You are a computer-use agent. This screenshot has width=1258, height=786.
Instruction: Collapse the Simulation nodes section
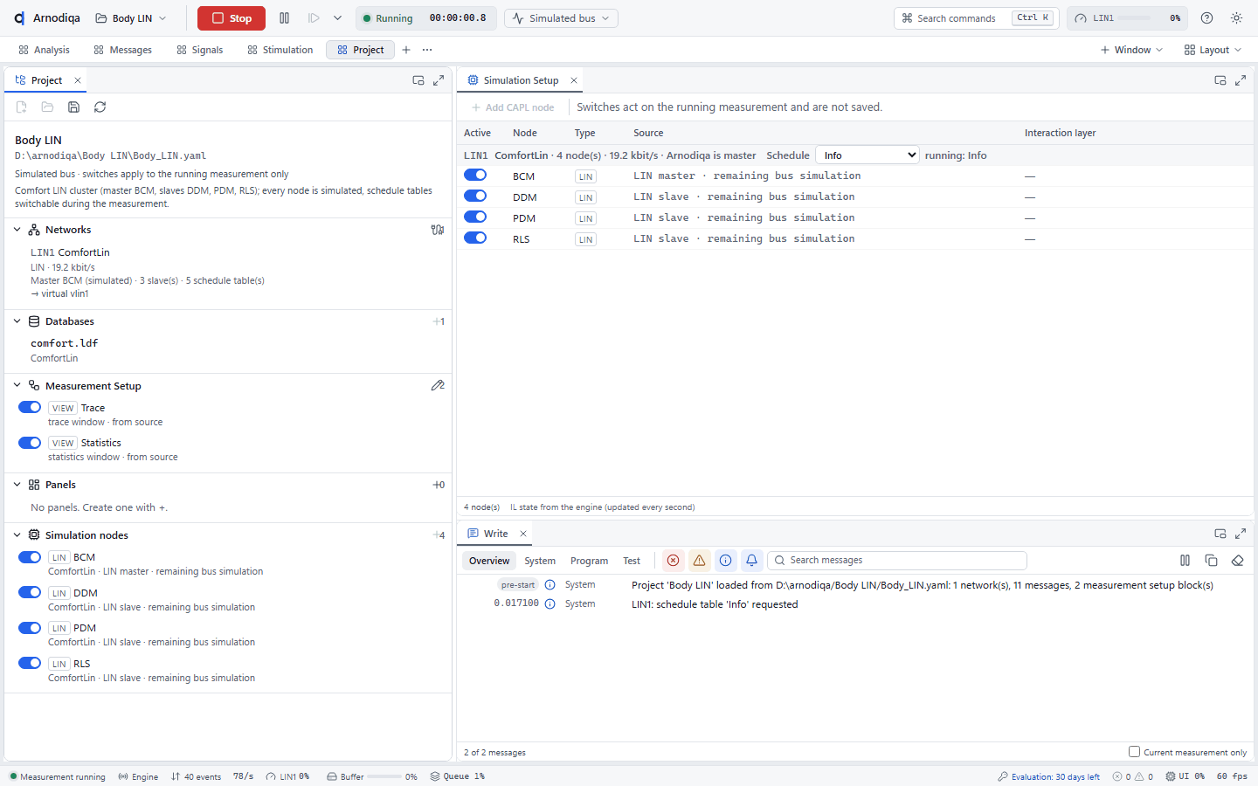click(17, 535)
